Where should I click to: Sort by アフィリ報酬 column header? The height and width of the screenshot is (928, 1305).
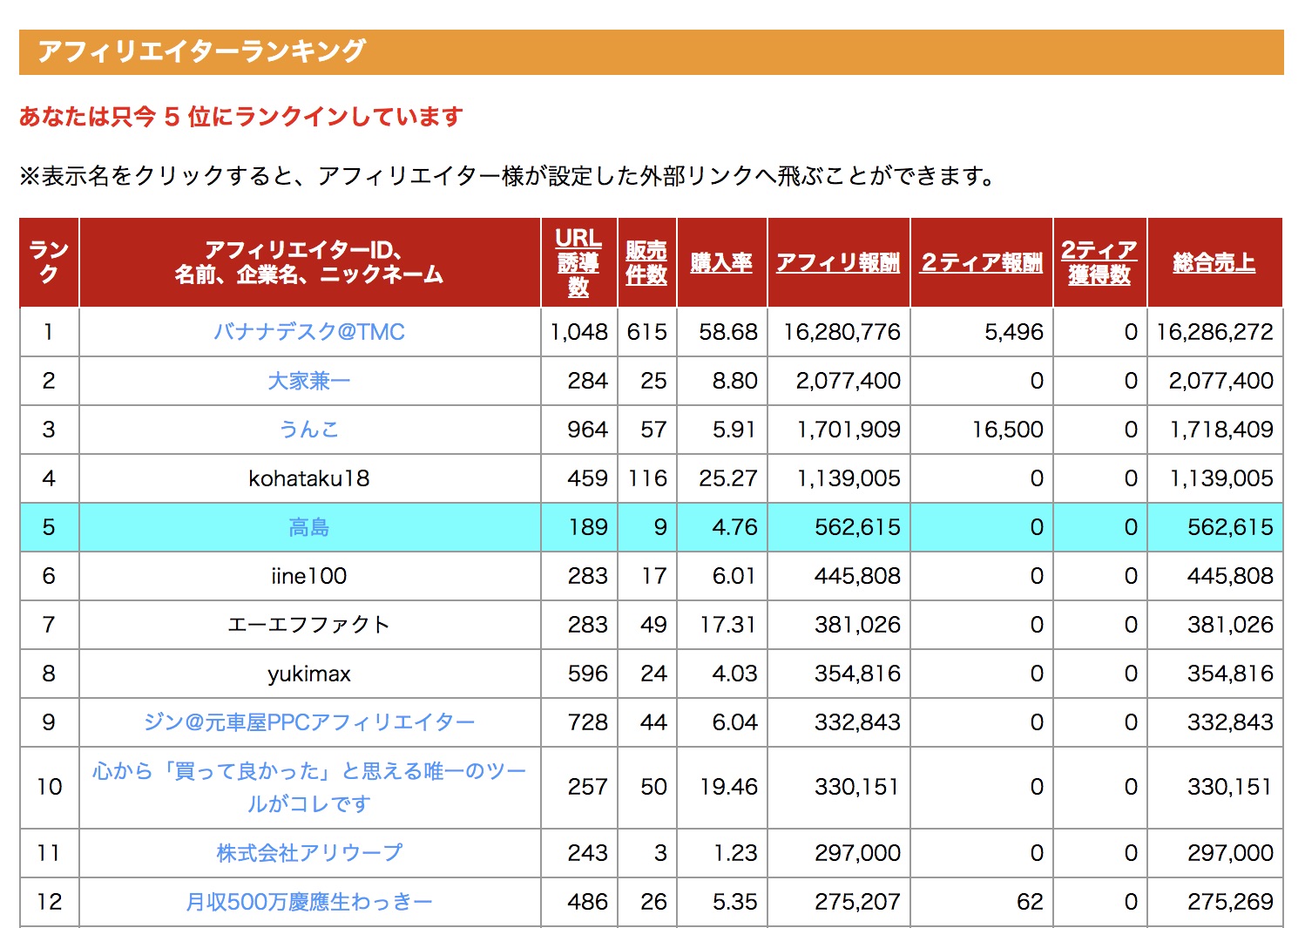coord(838,262)
